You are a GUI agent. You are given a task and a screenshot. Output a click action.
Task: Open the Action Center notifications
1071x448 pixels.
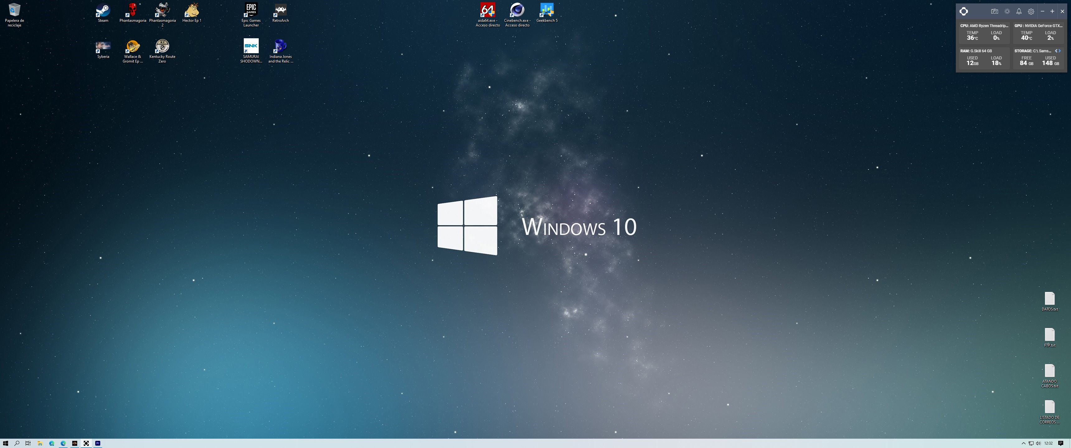tap(1061, 443)
